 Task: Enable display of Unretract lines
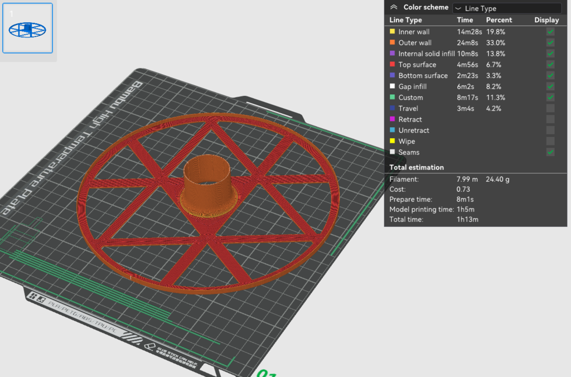coord(550,130)
